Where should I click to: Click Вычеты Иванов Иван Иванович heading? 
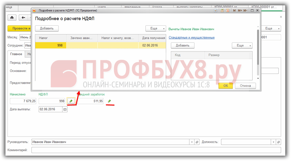191,29
